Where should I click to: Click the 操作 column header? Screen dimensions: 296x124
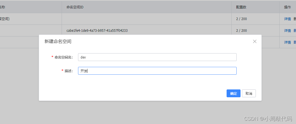tap(287, 7)
